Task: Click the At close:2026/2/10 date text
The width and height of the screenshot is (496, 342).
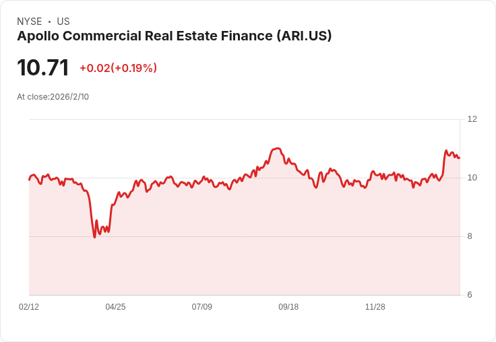Action: [53, 97]
